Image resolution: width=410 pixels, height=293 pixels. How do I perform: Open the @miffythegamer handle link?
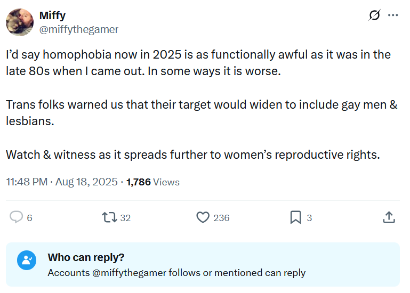click(79, 29)
